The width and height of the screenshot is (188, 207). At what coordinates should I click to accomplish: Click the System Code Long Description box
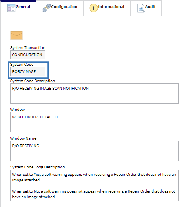click(94, 185)
